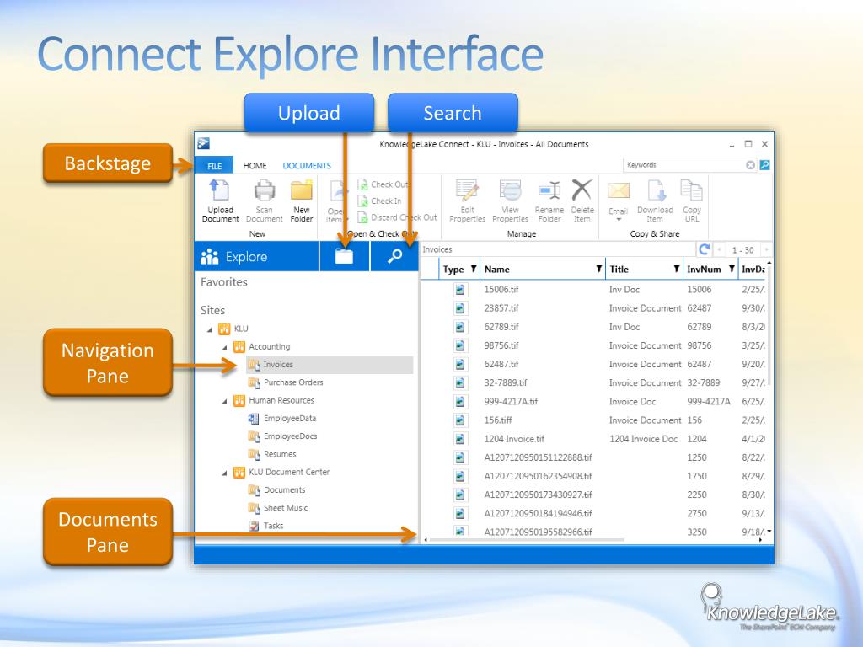
Task: Select the Explore pane tab
Action: click(x=257, y=256)
